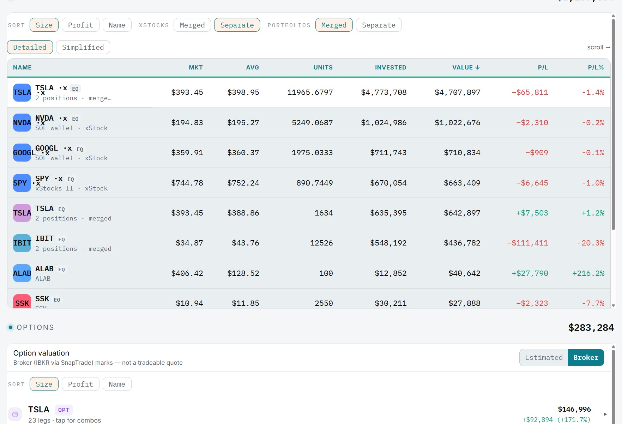Screen dimensions: 622x424
Task: Click the SSK value $27,888
Action: [464, 303]
